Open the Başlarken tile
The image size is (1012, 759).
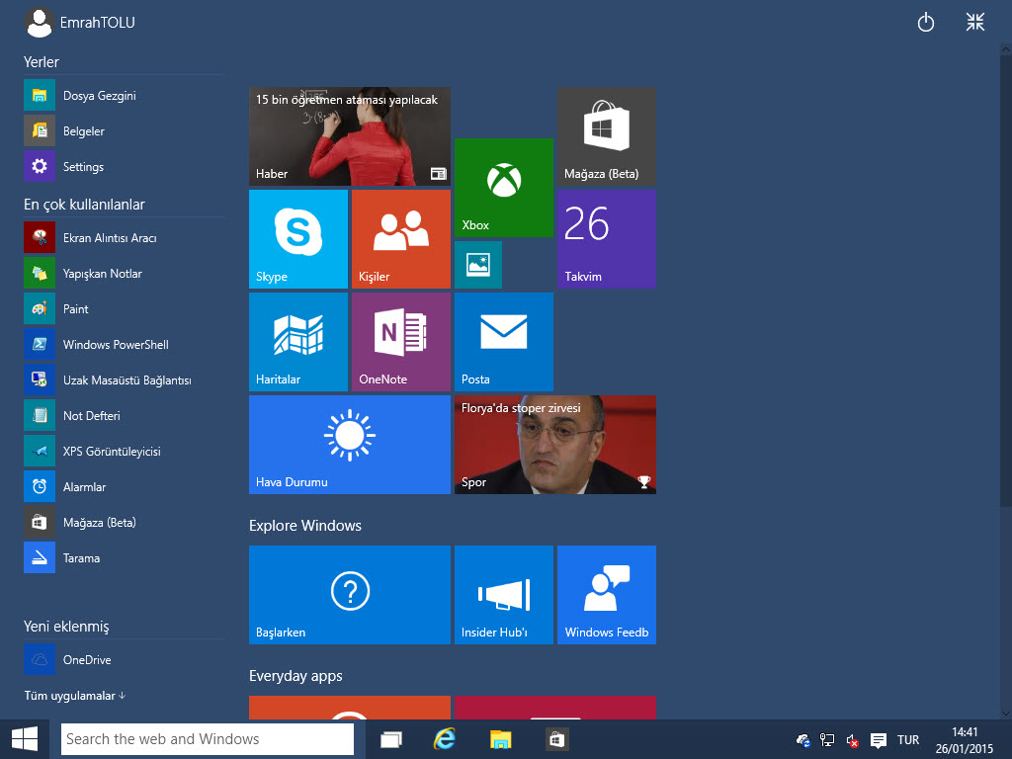pos(350,594)
